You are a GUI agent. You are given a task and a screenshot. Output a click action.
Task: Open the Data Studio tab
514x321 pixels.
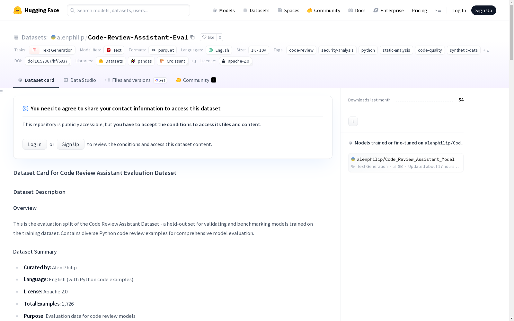(x=80, y=80)
